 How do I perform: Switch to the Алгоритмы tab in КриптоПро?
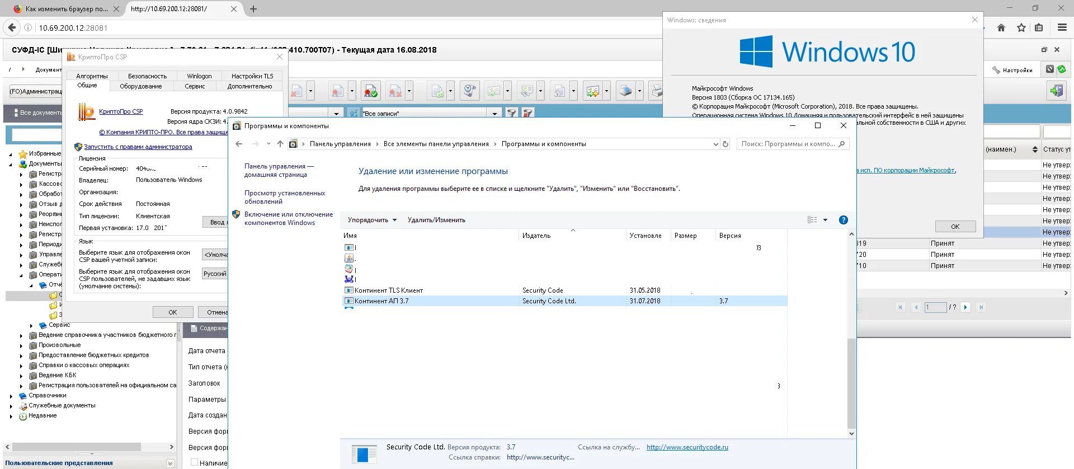92,76
